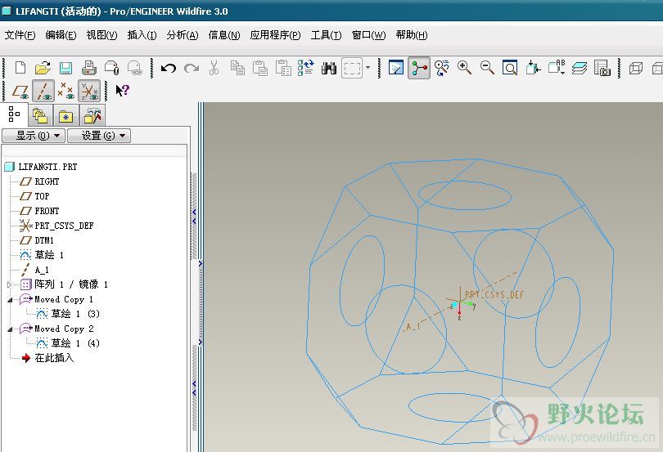The image size is (663, 452).
Task: Select 草绘 1 sketch feature
Action: [x=49, y=255]
